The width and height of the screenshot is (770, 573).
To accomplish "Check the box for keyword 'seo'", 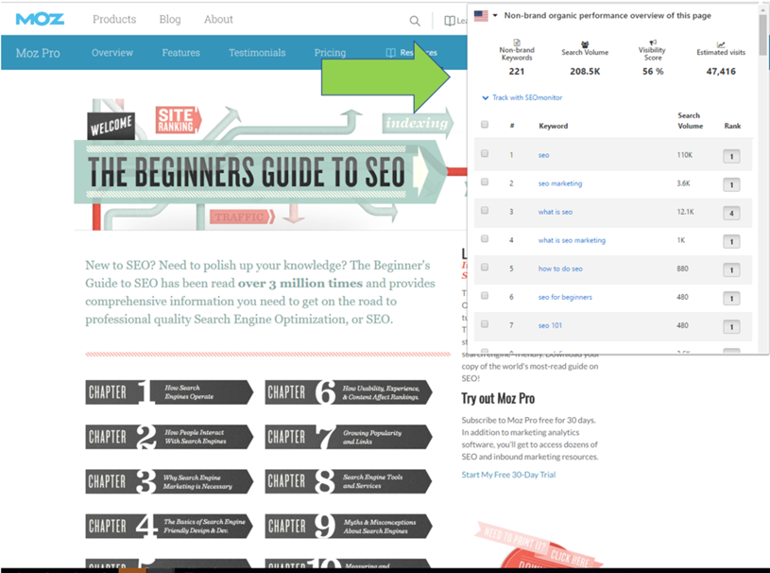I will pos(485,154).
